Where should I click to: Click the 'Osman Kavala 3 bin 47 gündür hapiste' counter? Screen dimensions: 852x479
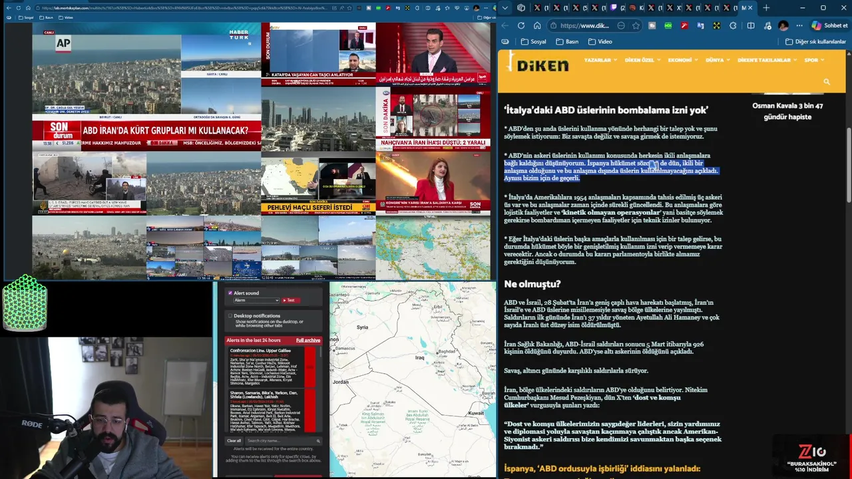(787, 111)
